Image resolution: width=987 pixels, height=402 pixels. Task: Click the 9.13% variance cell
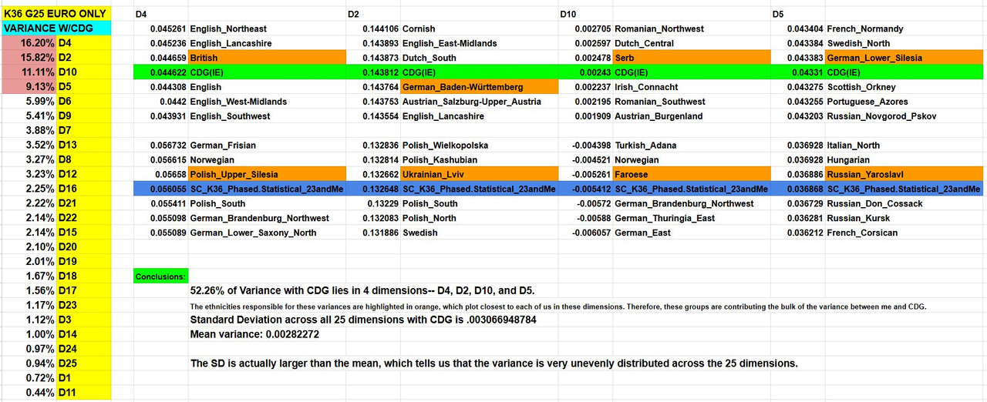click(x=28, y=87)
